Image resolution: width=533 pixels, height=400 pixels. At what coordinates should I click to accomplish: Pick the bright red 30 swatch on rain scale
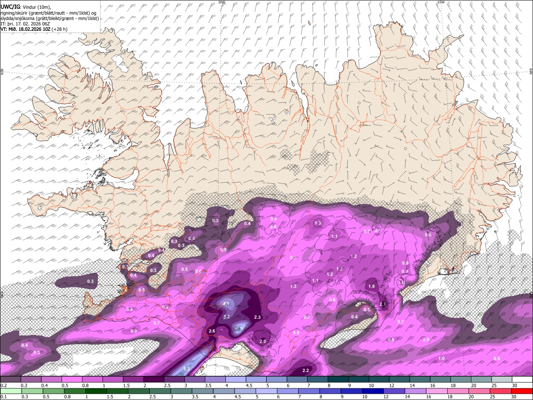[522, 391]
